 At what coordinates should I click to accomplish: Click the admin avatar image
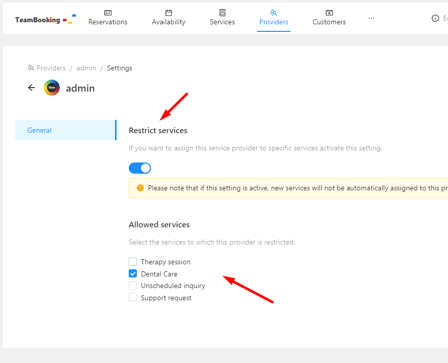[52, 88]
